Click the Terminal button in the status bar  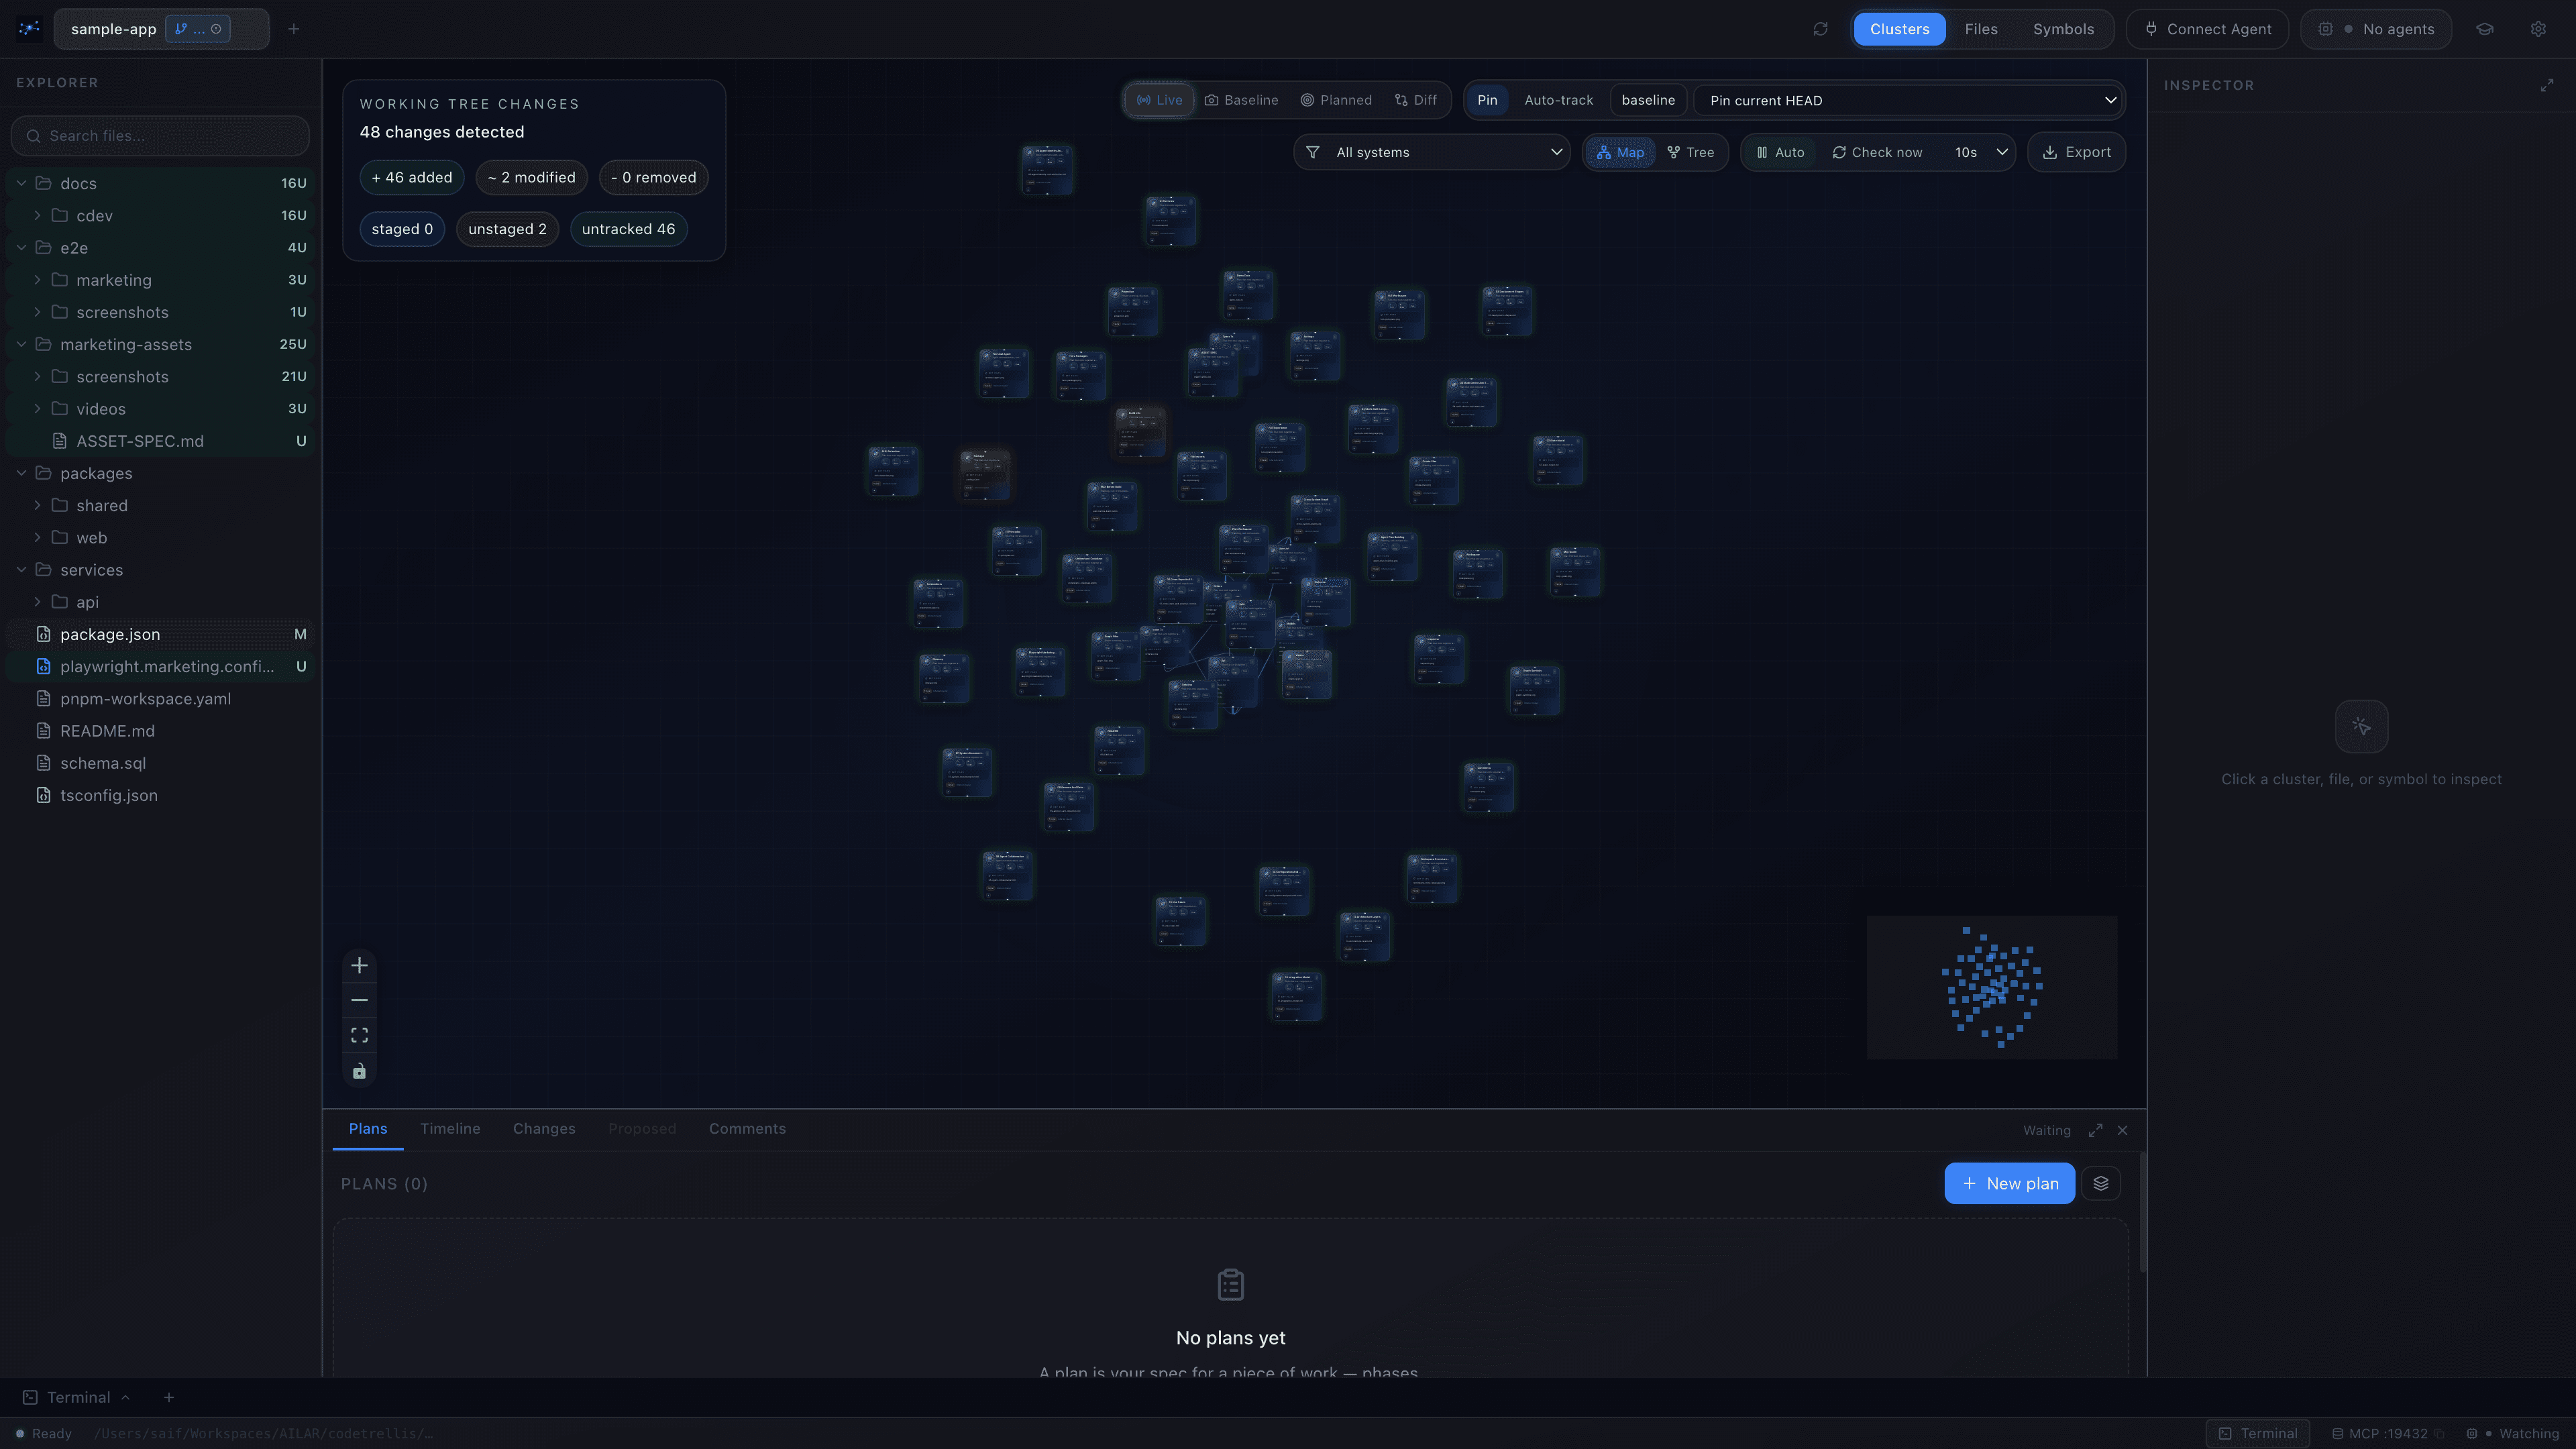point(2258,1434)
